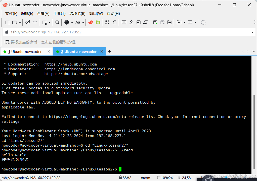Open the 窗口(W) menu
The width and height of the screenshot is (257, 181).
click(x=96, y=13)
